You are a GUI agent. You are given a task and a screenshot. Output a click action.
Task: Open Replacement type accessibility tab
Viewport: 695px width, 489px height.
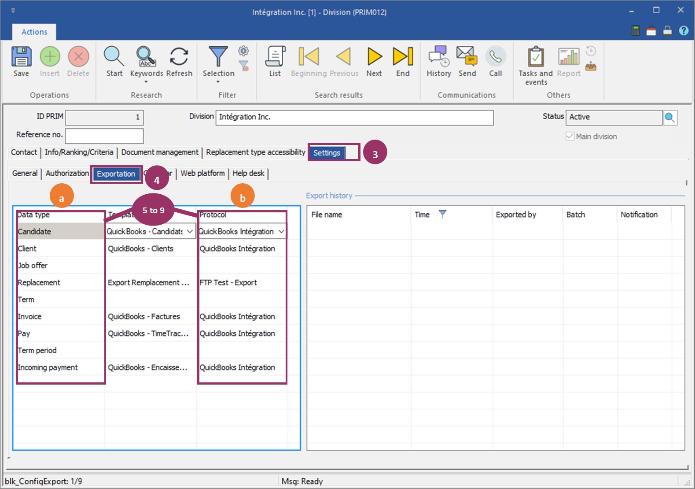coord(255,152)
